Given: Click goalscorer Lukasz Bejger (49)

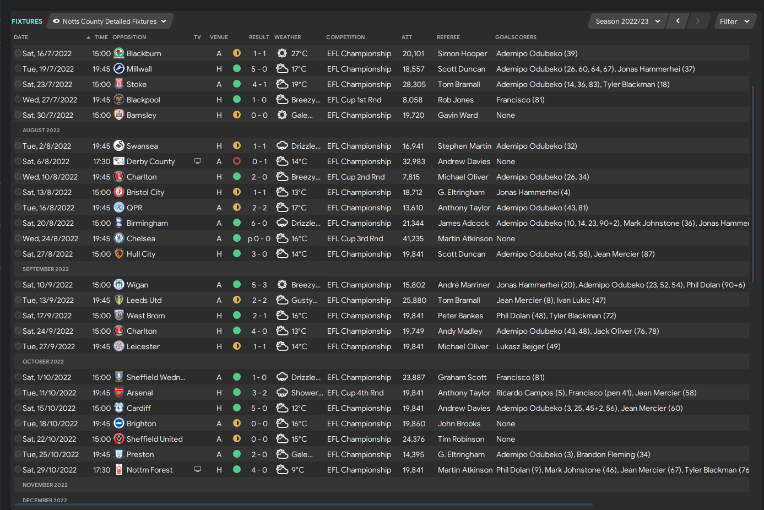Looking at the screenshot, I should point(528,346).
